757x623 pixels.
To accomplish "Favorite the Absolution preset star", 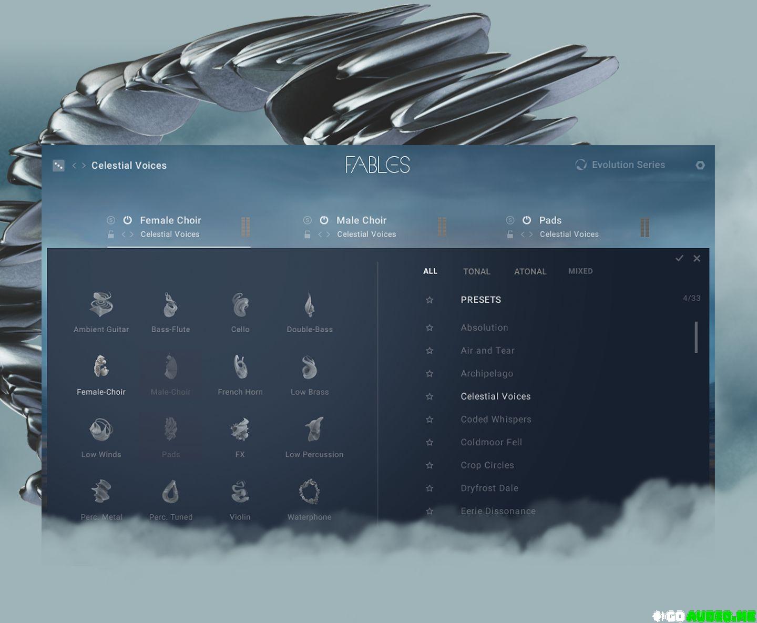I will (x=429, y=328).
